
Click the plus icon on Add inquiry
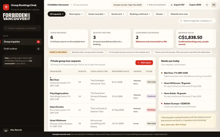(x=138, y=63)
